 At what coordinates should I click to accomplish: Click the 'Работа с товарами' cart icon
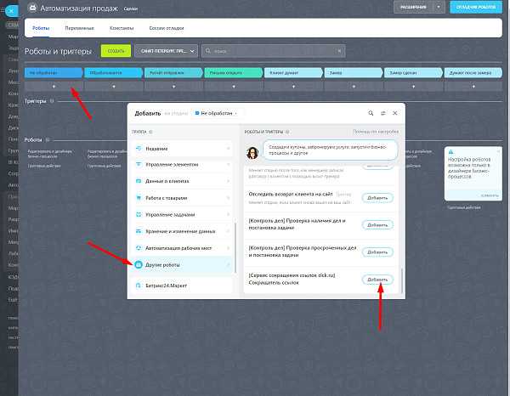click(139, 198)
